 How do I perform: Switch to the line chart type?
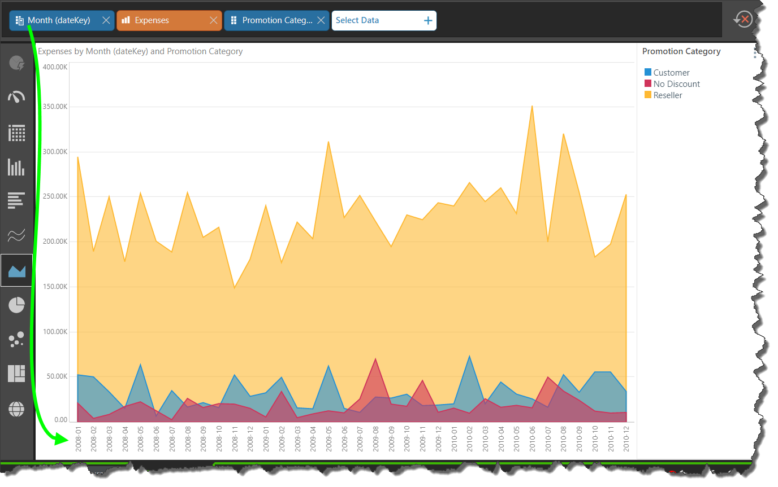pyautogui.click(x=16, y=235)
